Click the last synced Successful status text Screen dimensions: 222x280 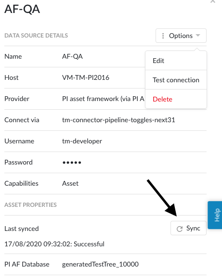(89, 244)
